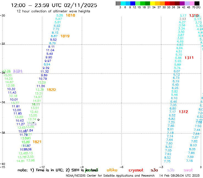Click the wave height value 14.29
This screenshot has height=178, width=203.
9,79
